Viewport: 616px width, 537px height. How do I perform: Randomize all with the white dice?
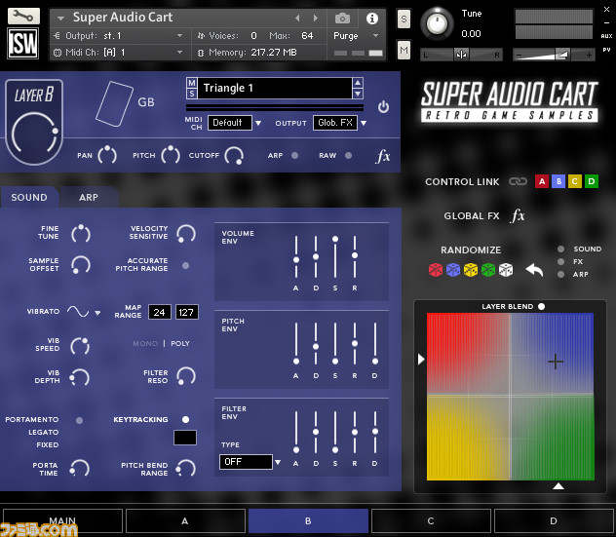[506, 270]
